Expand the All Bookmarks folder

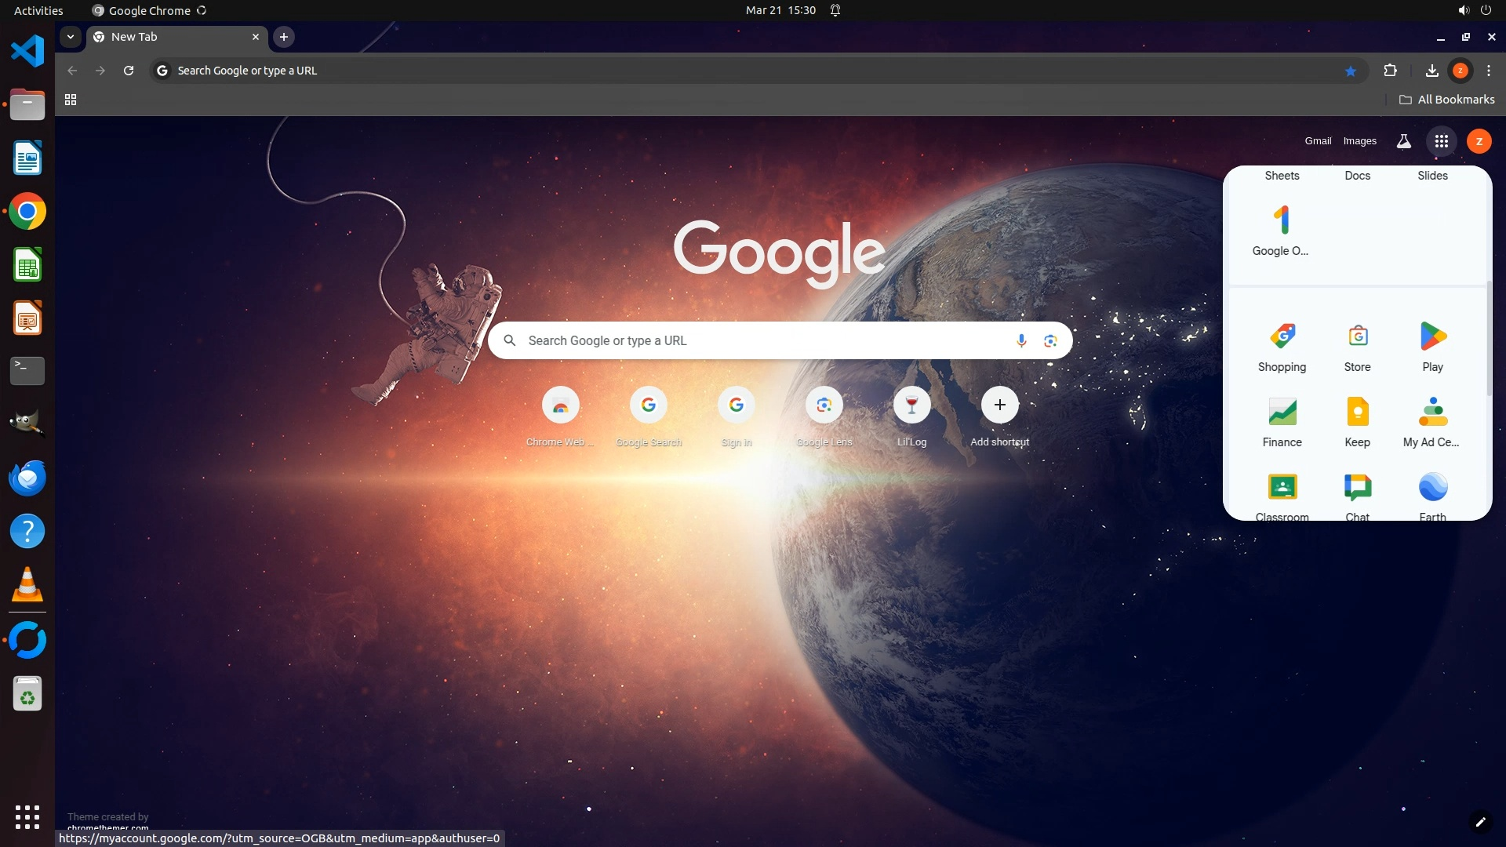(1447, 100)
